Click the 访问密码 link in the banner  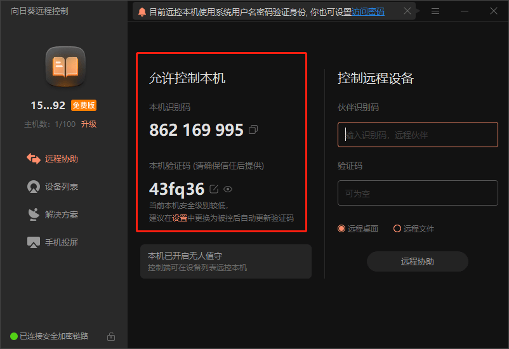368,11
